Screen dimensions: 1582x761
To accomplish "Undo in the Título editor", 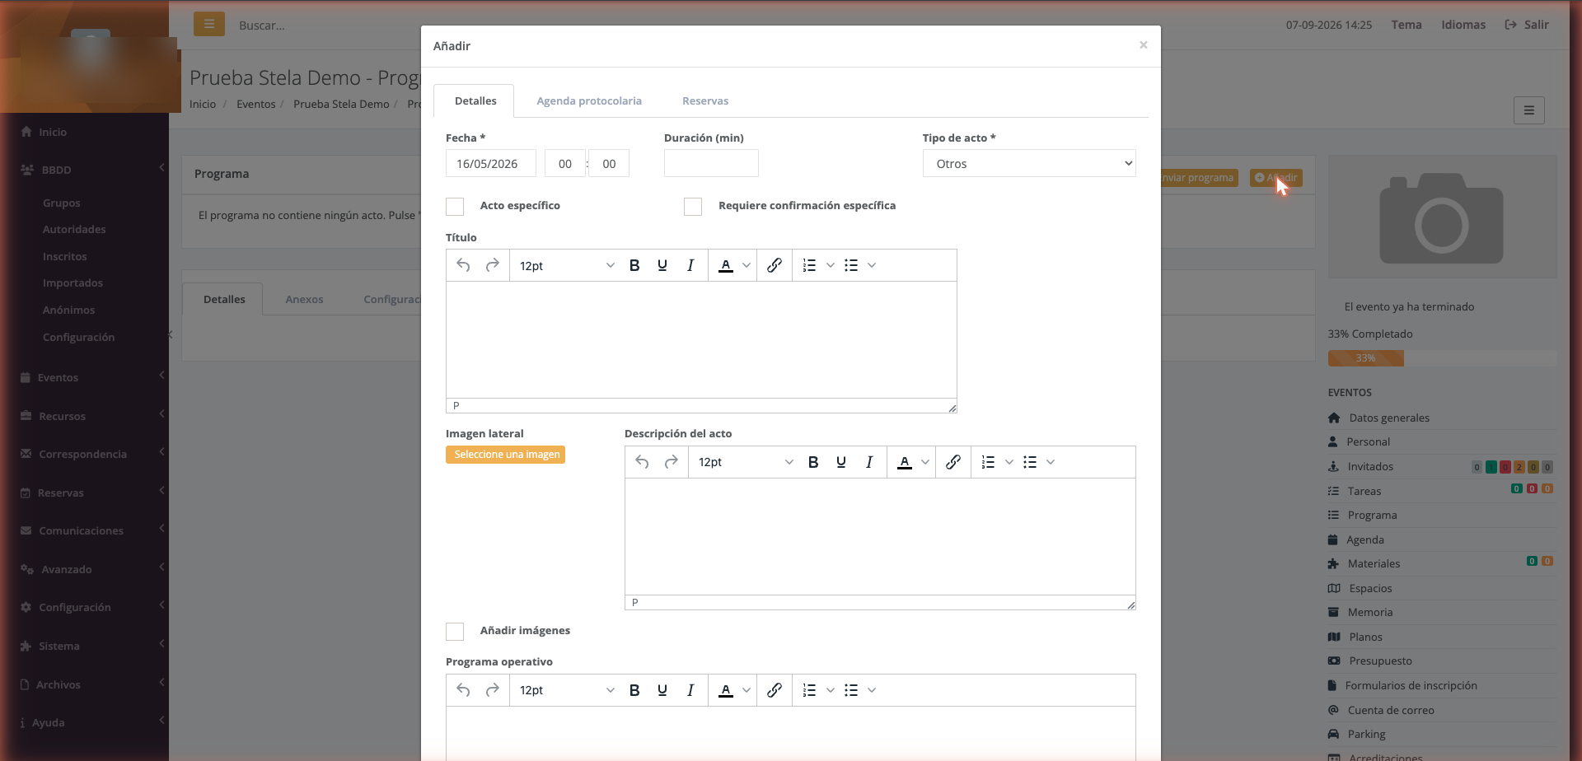I will (x=464, y=265).
